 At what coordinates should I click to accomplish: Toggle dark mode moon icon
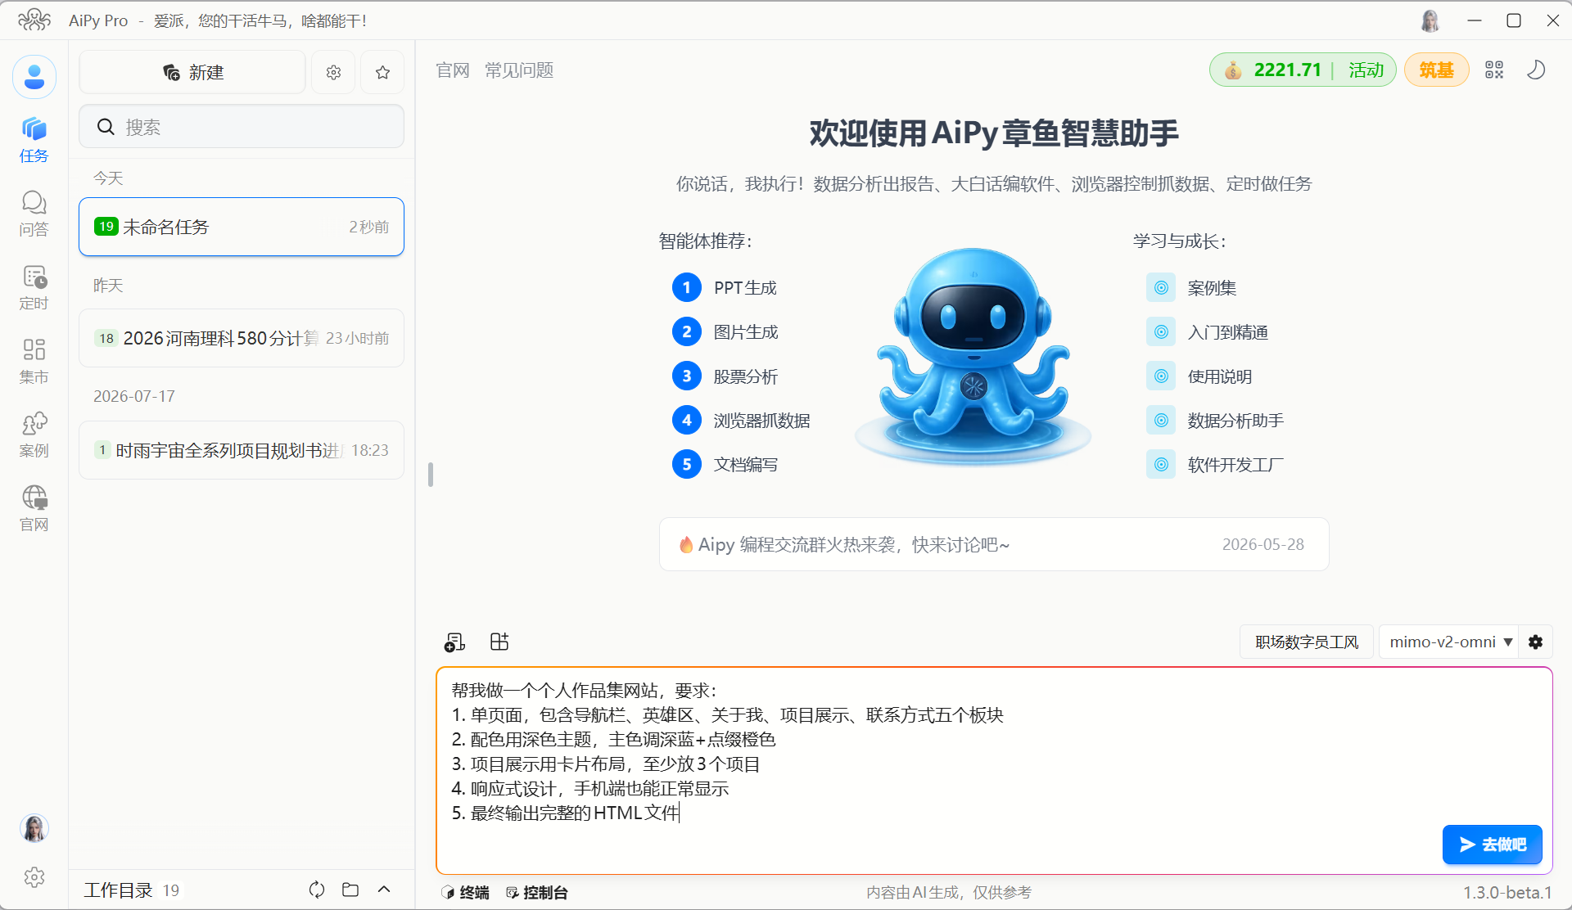tap(1536, 70)
